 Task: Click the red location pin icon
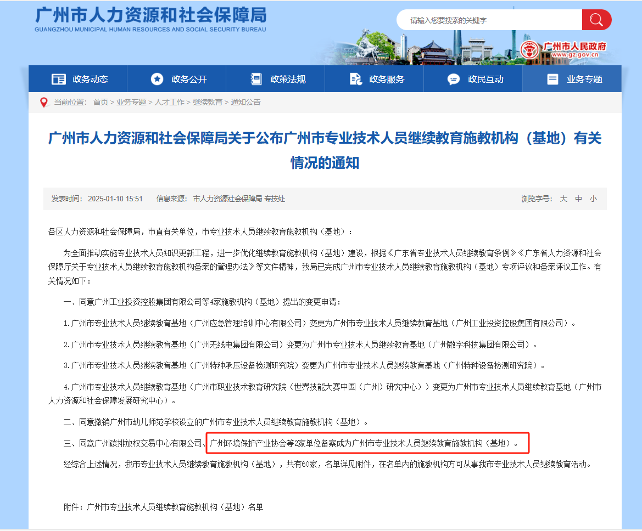44,102
